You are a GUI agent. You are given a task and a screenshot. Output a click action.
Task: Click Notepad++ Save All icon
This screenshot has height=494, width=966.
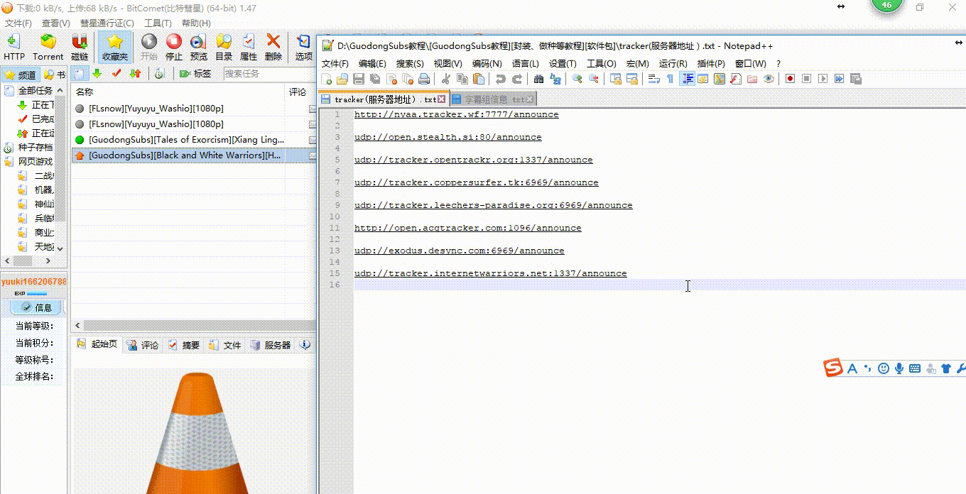(374, 79)
